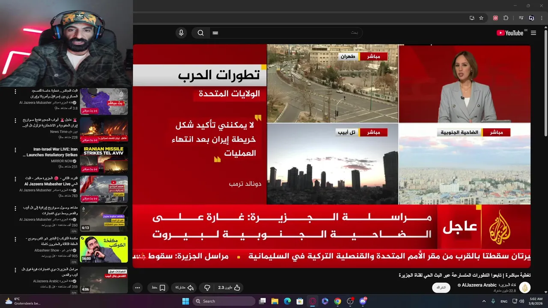The image size is (548, 308).
Task: Bookmark this page with the star icon
Action: [x=481, y=18]
